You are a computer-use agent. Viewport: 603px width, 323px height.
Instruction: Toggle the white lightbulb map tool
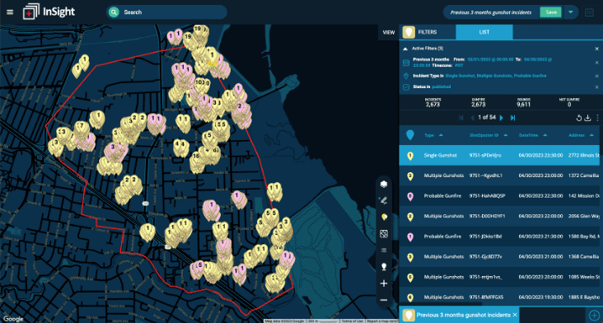click(x=383, y=266)
